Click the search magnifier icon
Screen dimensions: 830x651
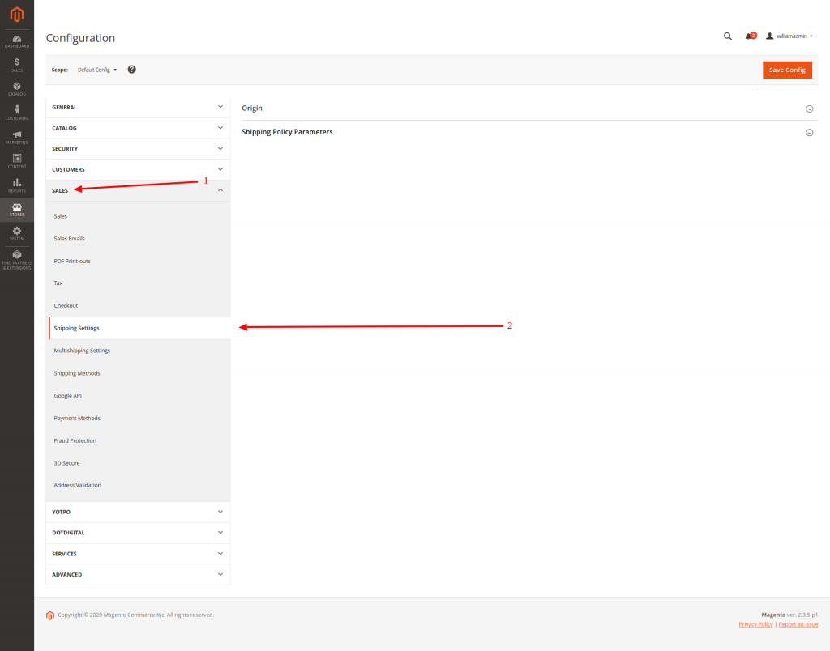pyautogui.click(x=727, y=36)
